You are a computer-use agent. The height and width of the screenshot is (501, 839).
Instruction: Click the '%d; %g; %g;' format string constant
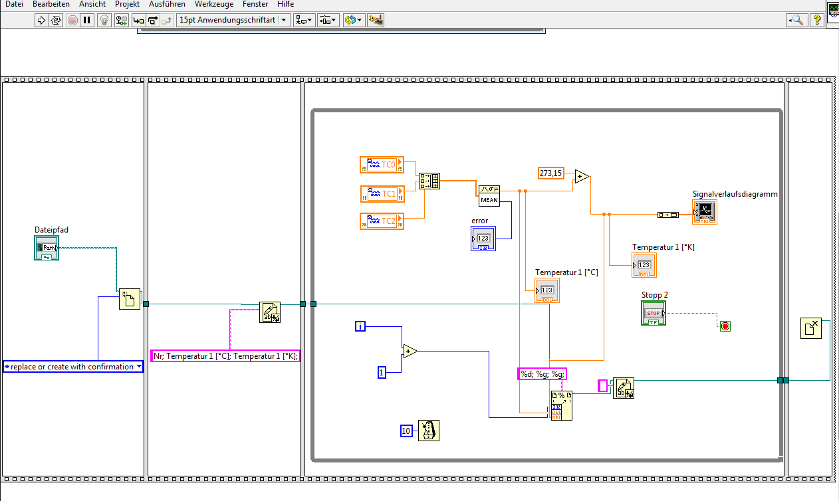pyautogui.click(x=542, y=373)
